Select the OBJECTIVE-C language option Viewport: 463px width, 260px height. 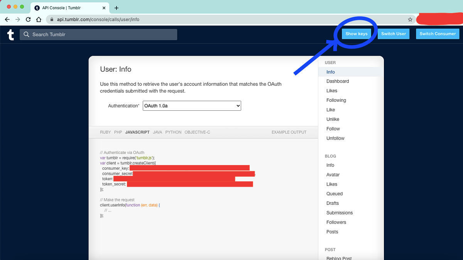point(197,132)
